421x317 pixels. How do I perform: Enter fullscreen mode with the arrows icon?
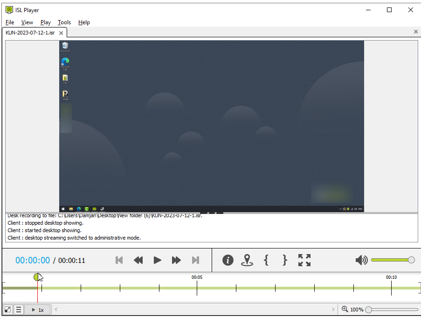coord(304,260)
